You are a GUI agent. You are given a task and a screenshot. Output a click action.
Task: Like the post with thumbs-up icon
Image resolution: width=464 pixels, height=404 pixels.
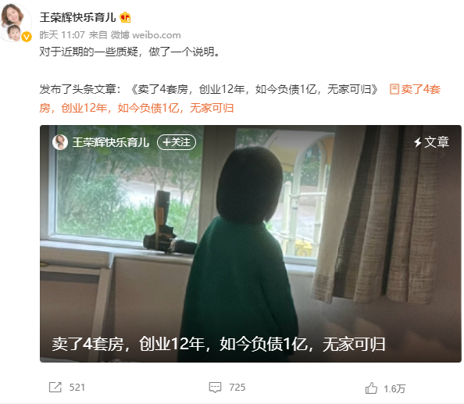coord(371,388)
